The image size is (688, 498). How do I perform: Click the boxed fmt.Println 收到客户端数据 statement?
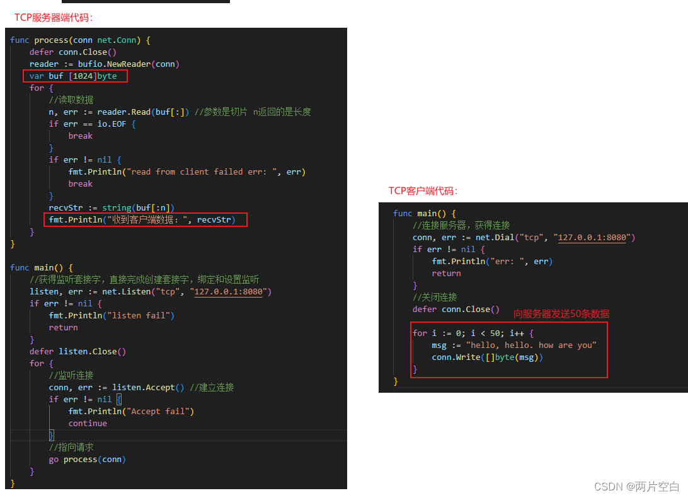[x=145, y=219]
